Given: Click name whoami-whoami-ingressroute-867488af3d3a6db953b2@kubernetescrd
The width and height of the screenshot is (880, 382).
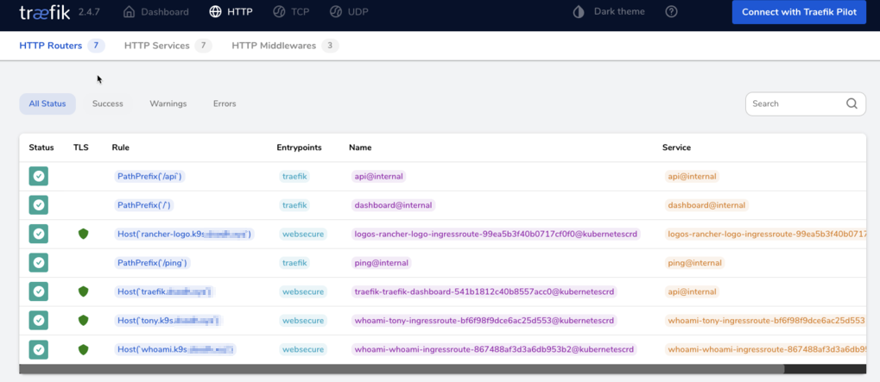Looking at the screenshot, I should [494, 349].
